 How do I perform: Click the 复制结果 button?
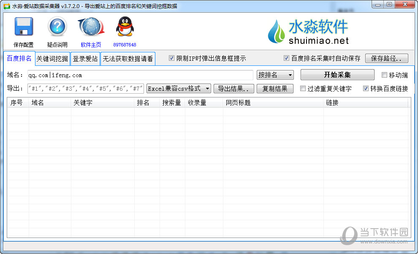275,89
